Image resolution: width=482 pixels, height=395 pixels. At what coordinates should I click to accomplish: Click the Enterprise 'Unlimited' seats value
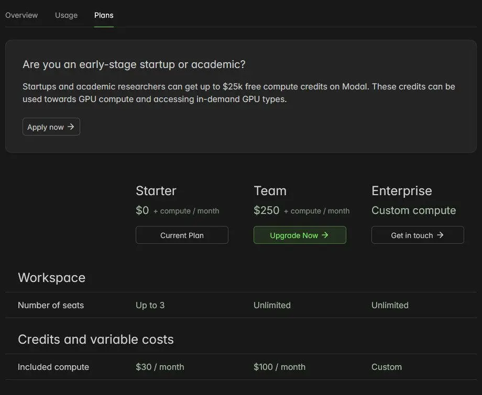tap(390, 306)
